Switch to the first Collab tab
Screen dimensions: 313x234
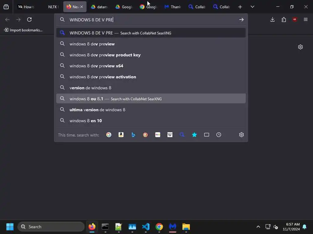tap(197, 7)
